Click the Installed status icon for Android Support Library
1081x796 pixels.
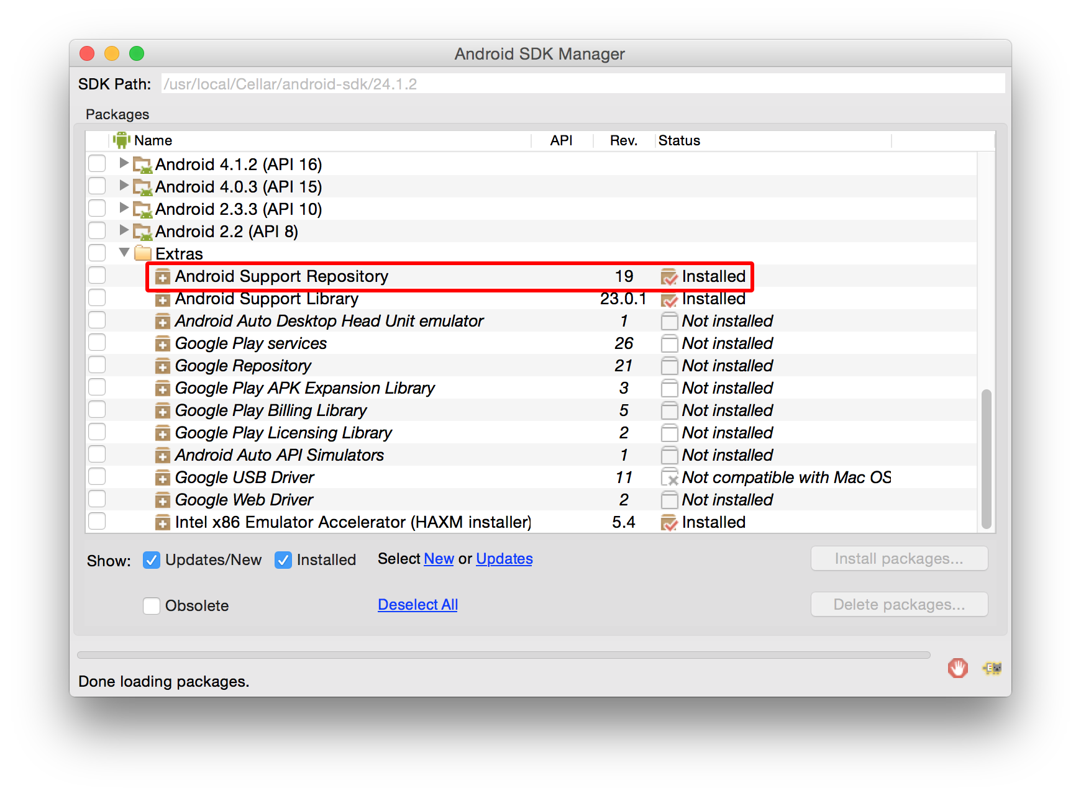point(669,299)
